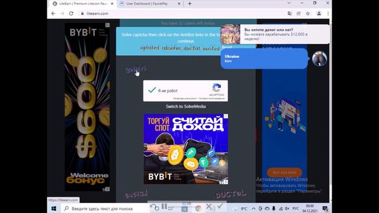Screen dimensions: 379x213
Task: Switch to the LiteEarn Premium Litecoin tab
Action: click(x=83, y=4)
